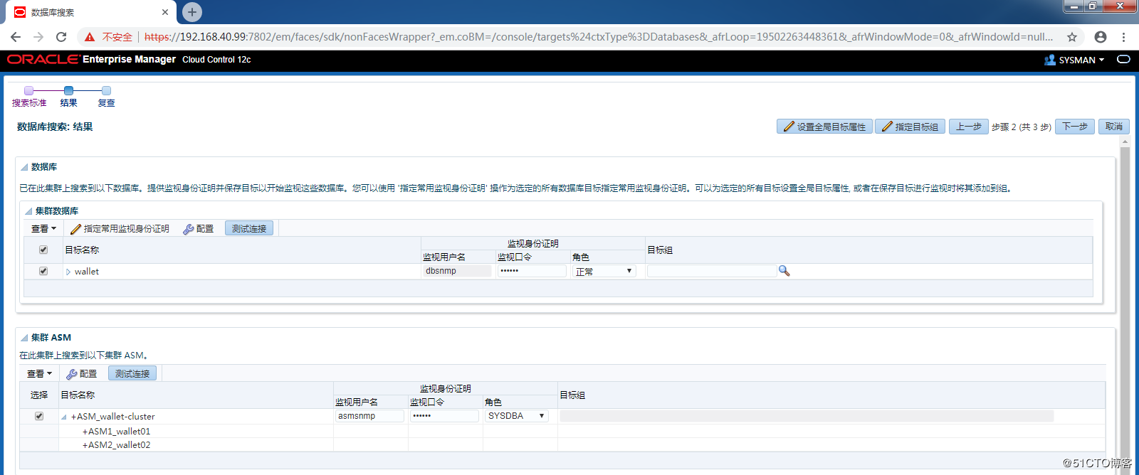Screen dimensions: 1139x475
Task: Open the browser tab favicon for 数据库搜索
Action: 20,12
